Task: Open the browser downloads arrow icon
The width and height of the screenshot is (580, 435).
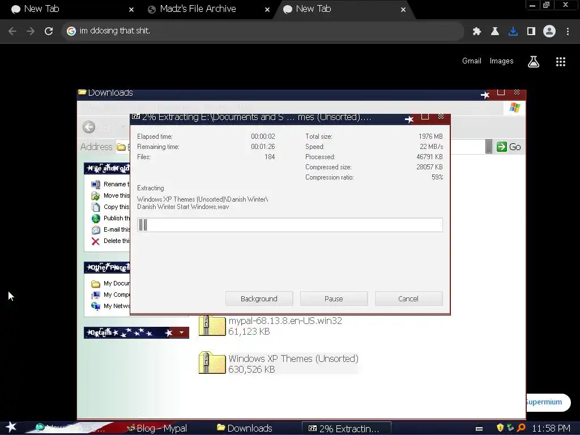Action: tap(513, 32)
